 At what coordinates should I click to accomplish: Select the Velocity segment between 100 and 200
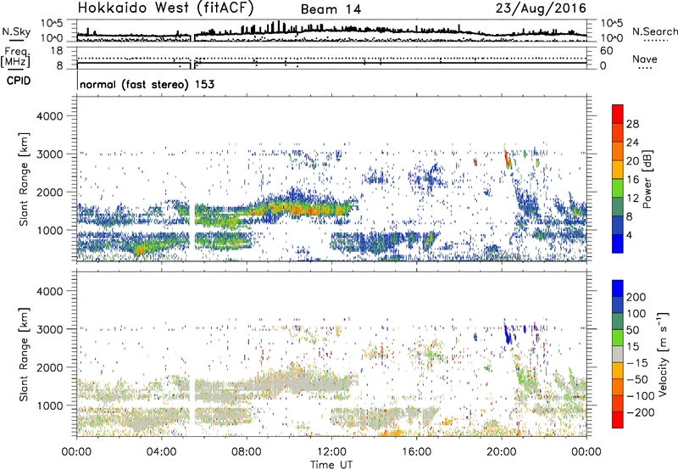[618, 305]
